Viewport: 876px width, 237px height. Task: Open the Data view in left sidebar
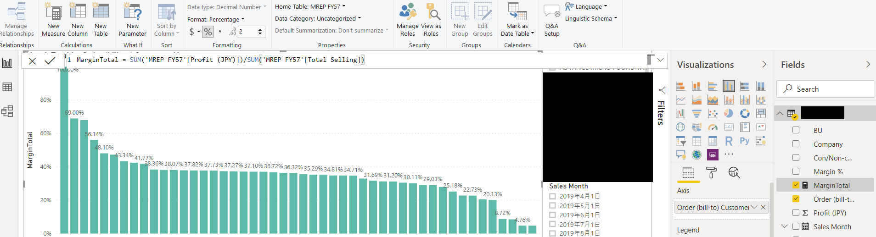tap(7, 87)
